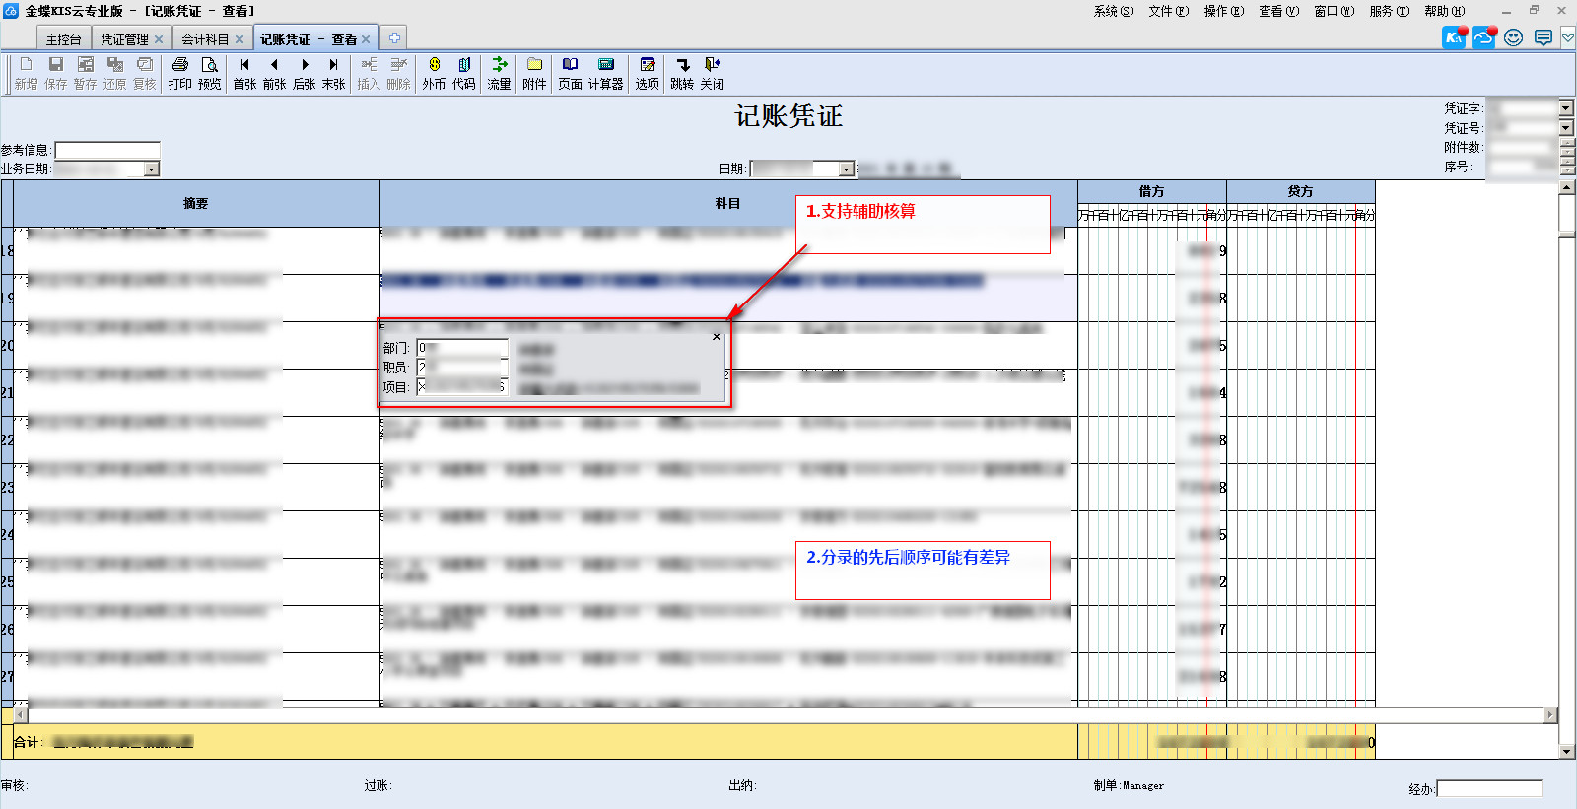Click the 打印 (Print) toolbar icon
1577x809 pixels.
coord(179,72)
